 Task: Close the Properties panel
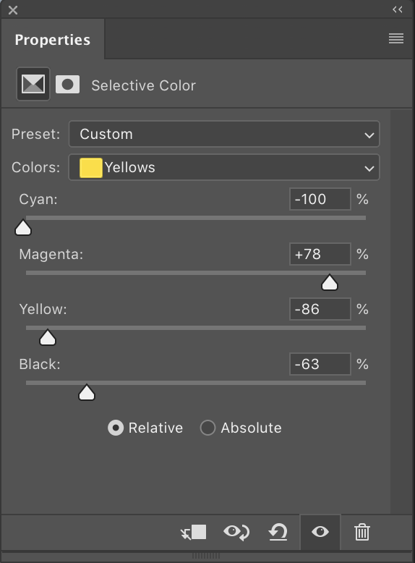coord(13,10)
